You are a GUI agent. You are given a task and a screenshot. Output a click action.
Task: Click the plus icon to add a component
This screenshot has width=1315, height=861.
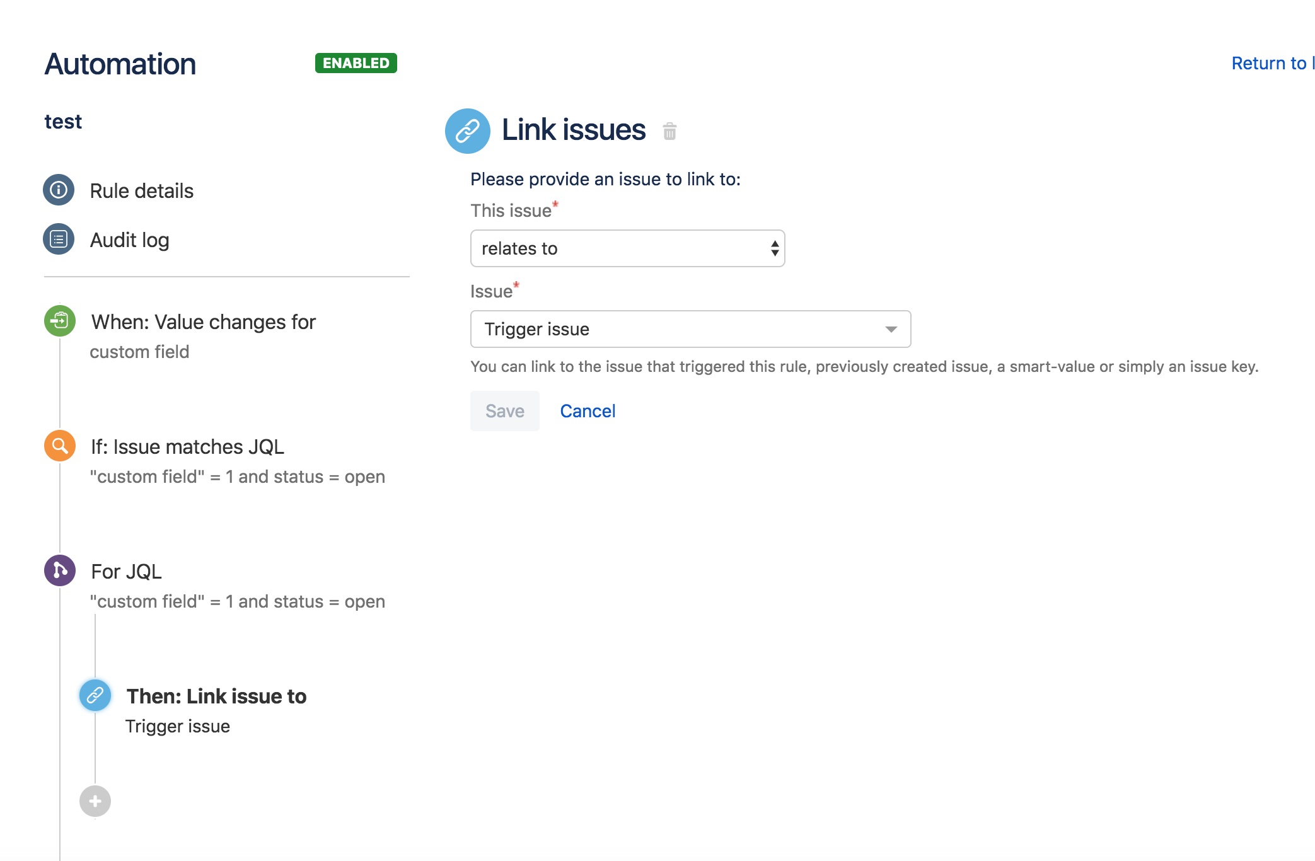pos(95,800)
